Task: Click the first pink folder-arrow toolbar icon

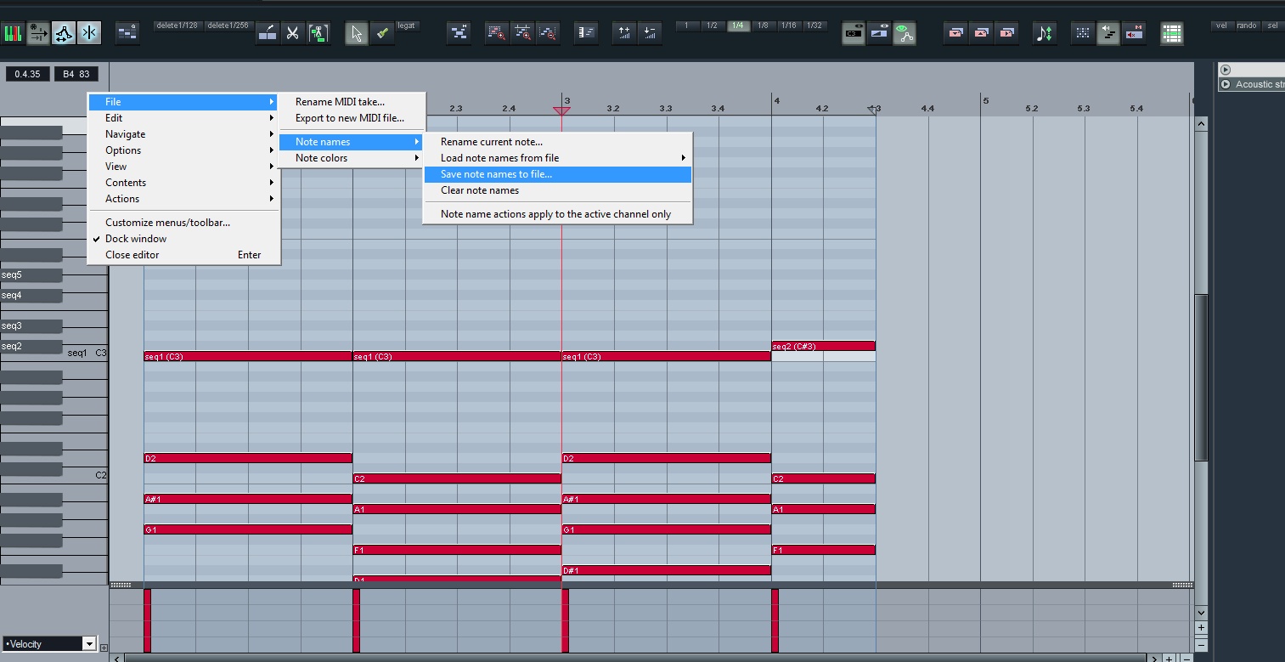Action: pos(956,33)
